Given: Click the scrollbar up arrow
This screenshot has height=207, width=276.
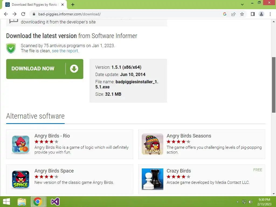Looking at the screenshot, I should click(274, 22).
